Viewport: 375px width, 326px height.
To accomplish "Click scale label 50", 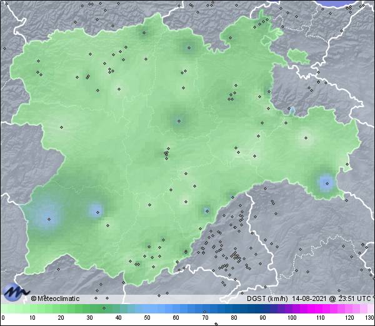I will coord(147,318).
